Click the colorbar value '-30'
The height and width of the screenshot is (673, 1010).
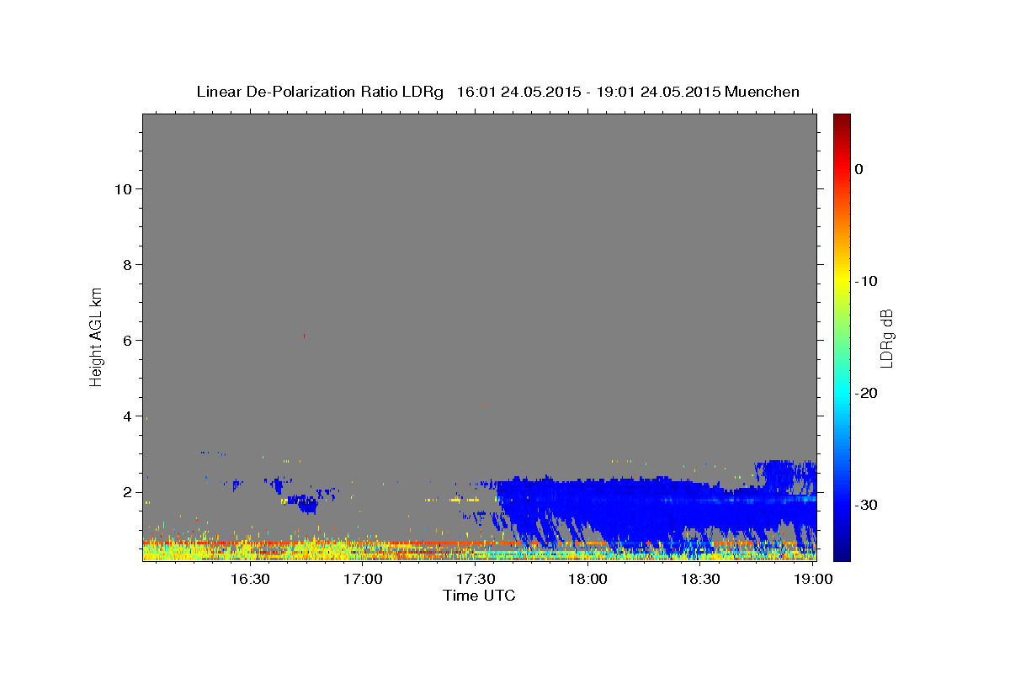(864, 505)
